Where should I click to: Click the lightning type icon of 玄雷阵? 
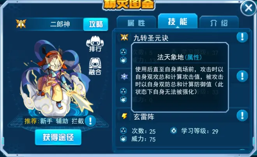(124, 116)
